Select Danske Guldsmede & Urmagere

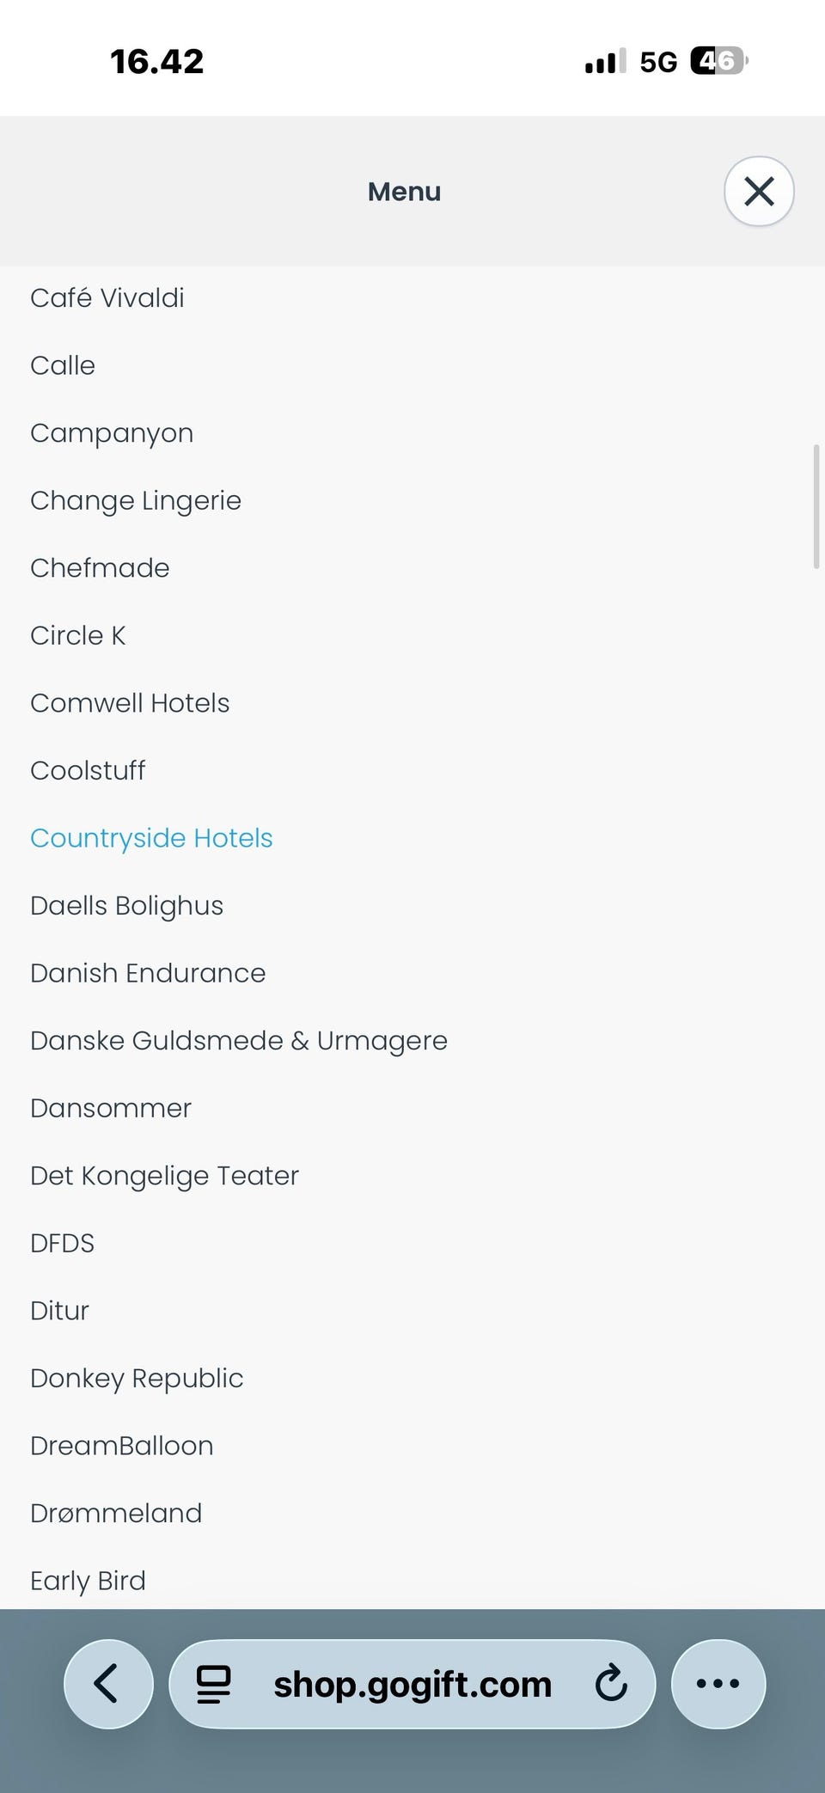[x=239, y=1041]
